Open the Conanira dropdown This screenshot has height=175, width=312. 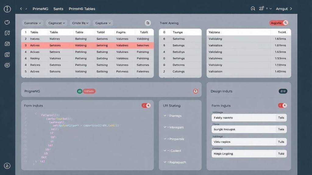coord(32,23)
